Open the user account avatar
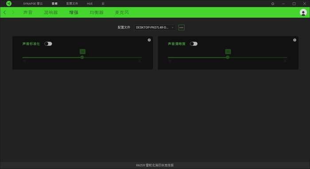 pyautogui.click(x=303, y=12)
